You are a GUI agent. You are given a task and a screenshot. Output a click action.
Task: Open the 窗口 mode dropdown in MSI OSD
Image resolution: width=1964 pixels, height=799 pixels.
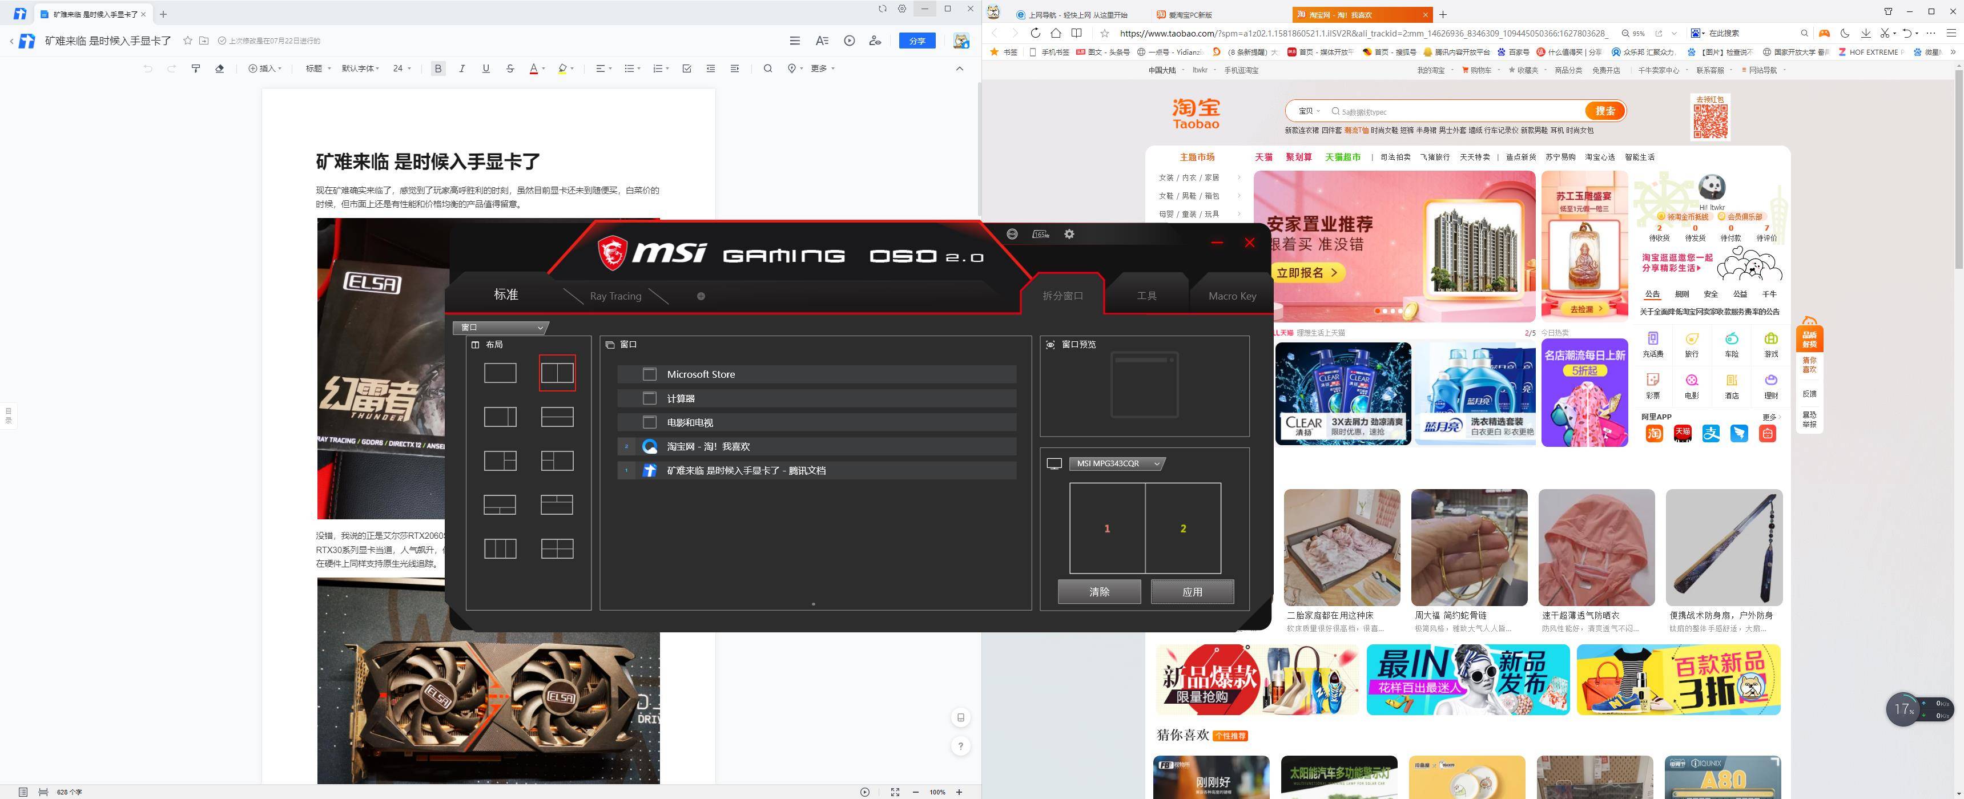500,328
